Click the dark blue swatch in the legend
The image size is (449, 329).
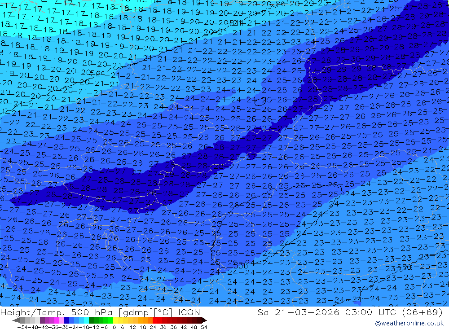(66, 320)
